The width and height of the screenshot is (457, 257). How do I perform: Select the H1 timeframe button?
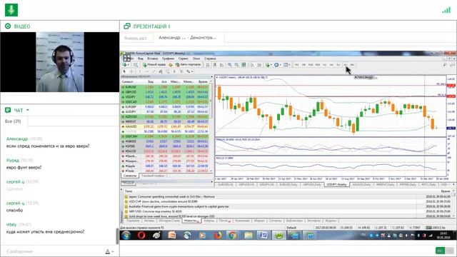point(324,65)
